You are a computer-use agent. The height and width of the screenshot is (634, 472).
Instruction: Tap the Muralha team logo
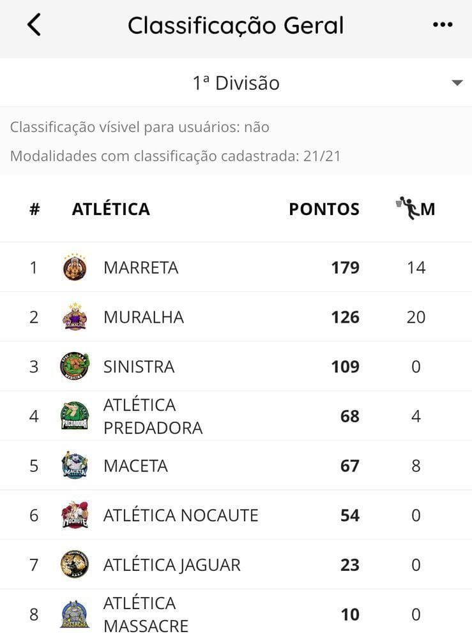pyautogui.click(x=75, y=317)
